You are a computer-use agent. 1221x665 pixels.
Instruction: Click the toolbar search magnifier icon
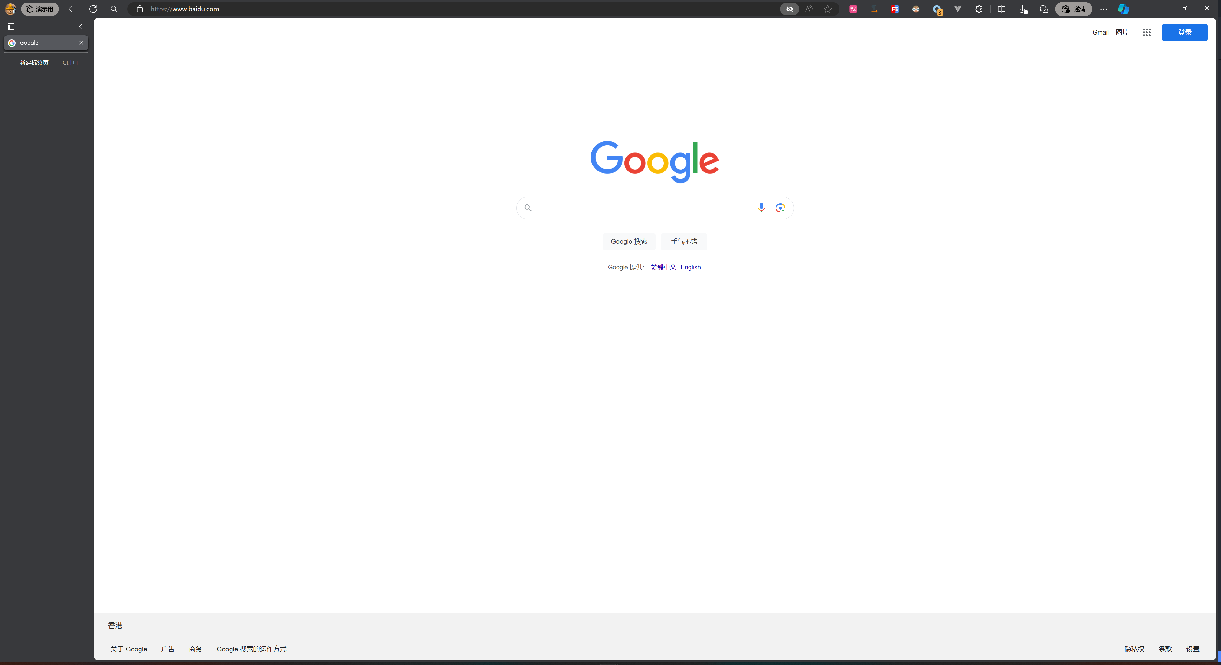pyautogui.click(x=114, y=9)
